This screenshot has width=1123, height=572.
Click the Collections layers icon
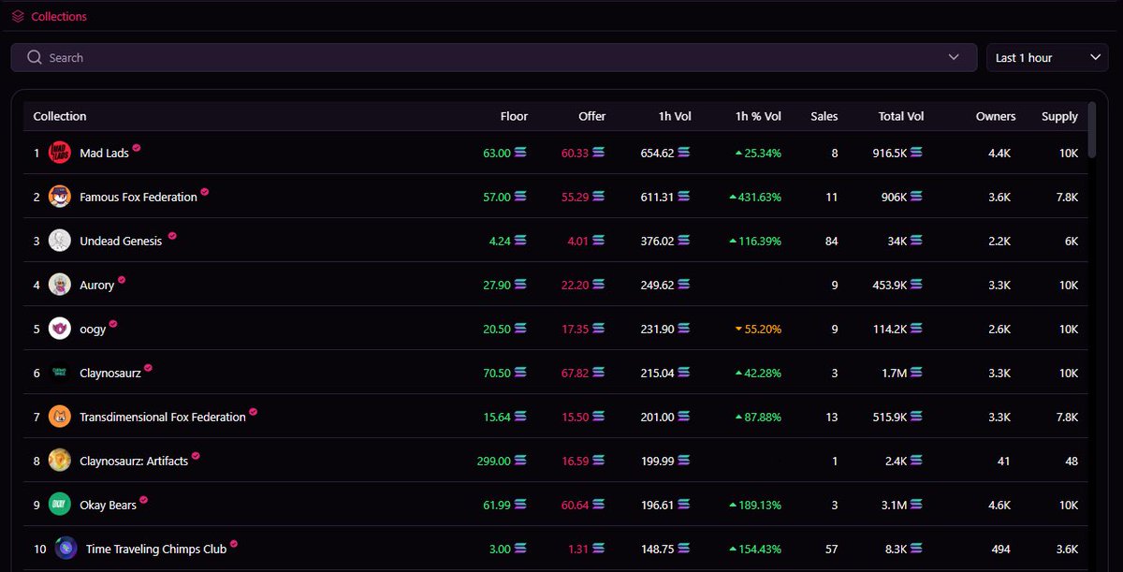(x=18, y=16)
